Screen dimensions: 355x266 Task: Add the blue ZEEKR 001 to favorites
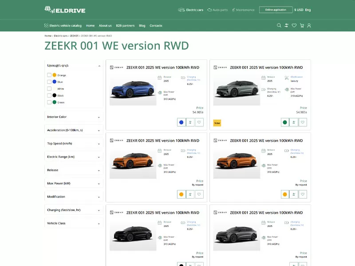click(x=199, y=122)
